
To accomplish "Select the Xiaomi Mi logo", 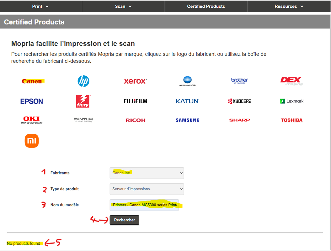I will point(32,141).
